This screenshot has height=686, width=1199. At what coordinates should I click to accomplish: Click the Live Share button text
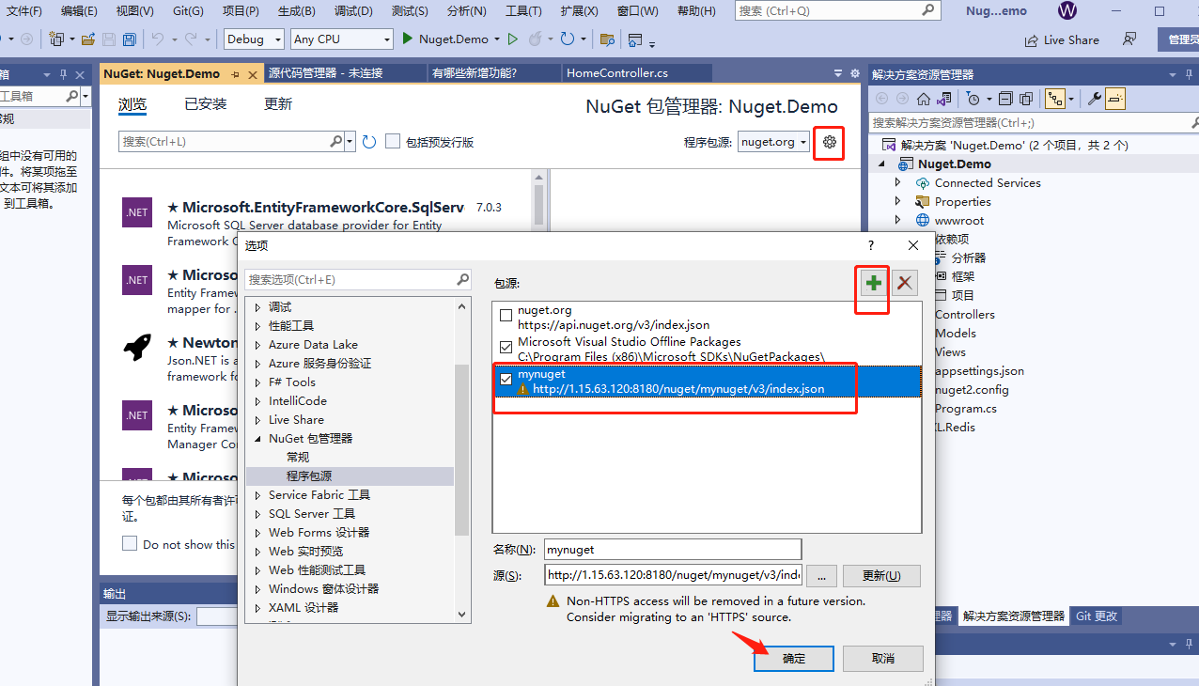click(1071, 40)
